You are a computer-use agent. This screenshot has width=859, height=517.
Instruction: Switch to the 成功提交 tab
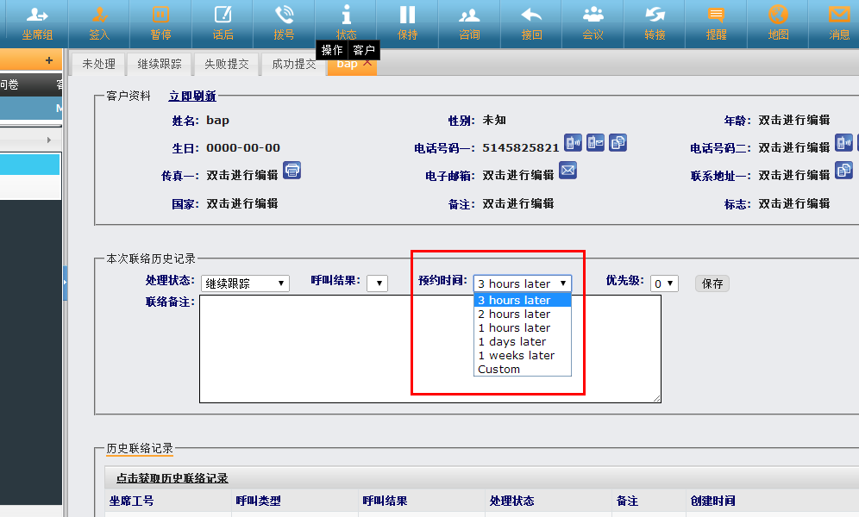coord(293,64)
